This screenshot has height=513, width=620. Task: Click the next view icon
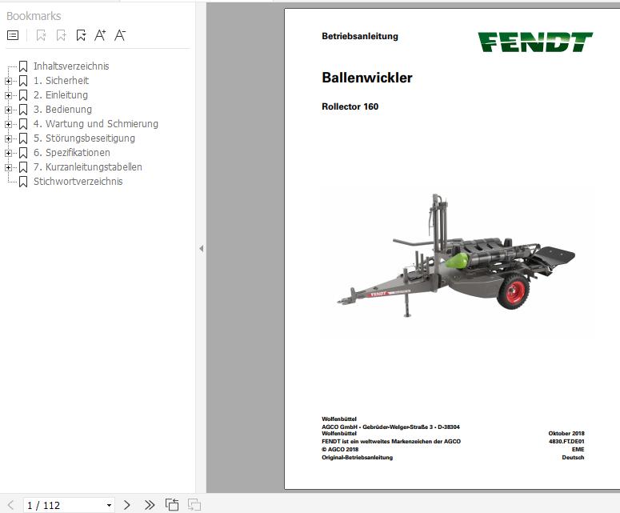194,505
